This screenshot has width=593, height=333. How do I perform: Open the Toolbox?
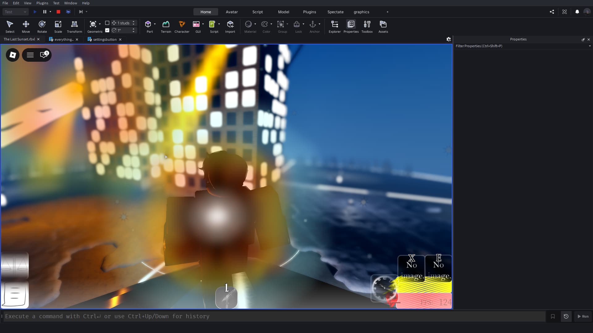click(x=367, y=27)
